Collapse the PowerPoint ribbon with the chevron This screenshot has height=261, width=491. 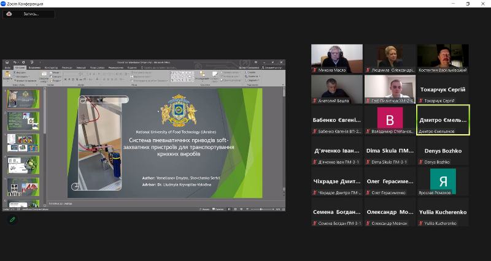pos(283,85)
